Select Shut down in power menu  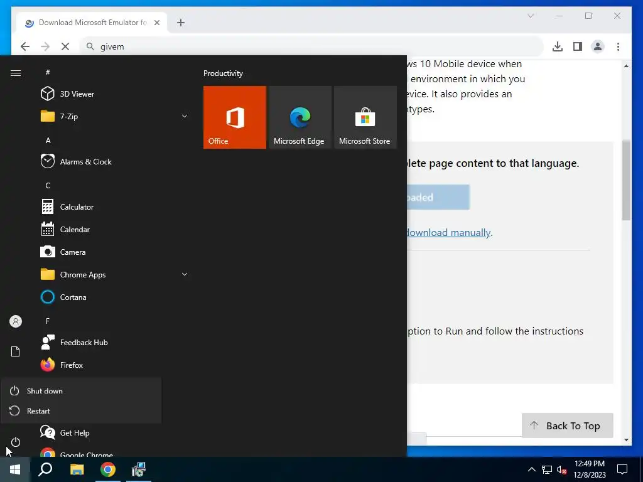tap(81, 390)
